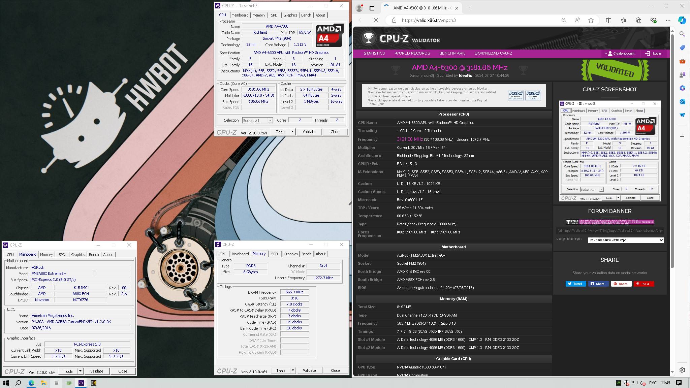690x388 pixels.
Task: Stop page loading with the X icon
Action: 376,20
